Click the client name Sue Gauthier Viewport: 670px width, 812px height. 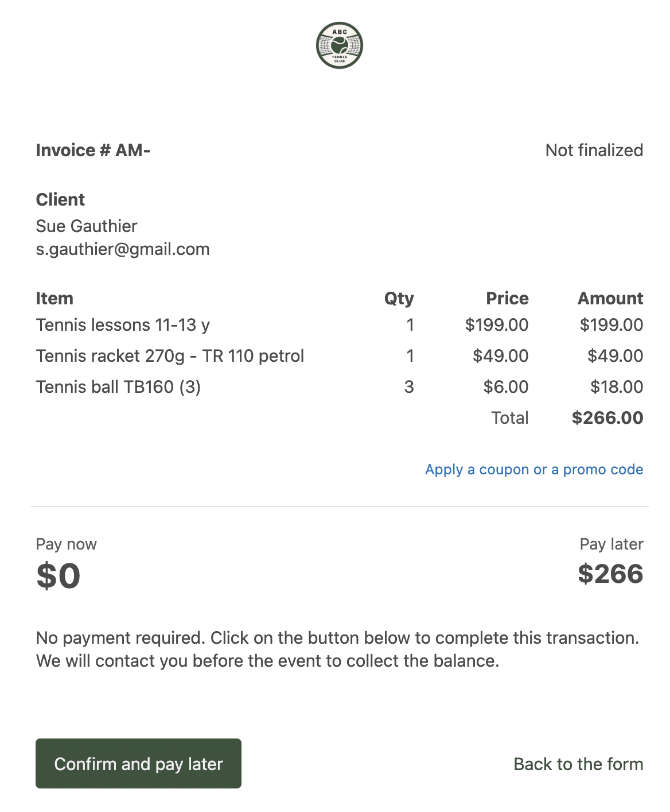click(87, 226)
